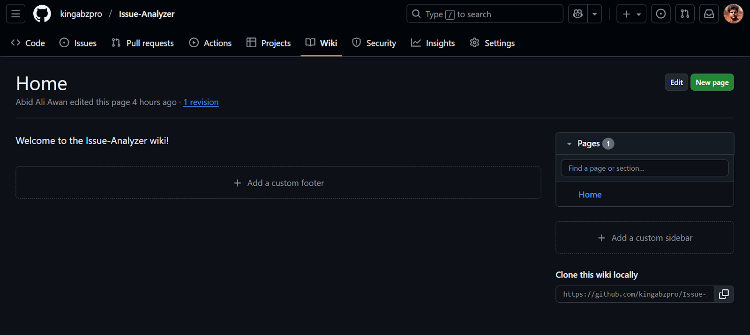Image resolution: width=750 pixels, height=335 pixels.
Task: Click the wiki clone URL field
Action: click(x=635, y=294)
